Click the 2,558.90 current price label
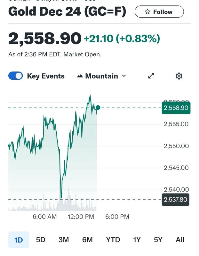Screen dimensions: 199x256 tap(176, 108)
